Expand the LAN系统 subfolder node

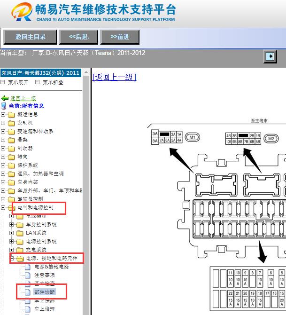click(12, 233)
